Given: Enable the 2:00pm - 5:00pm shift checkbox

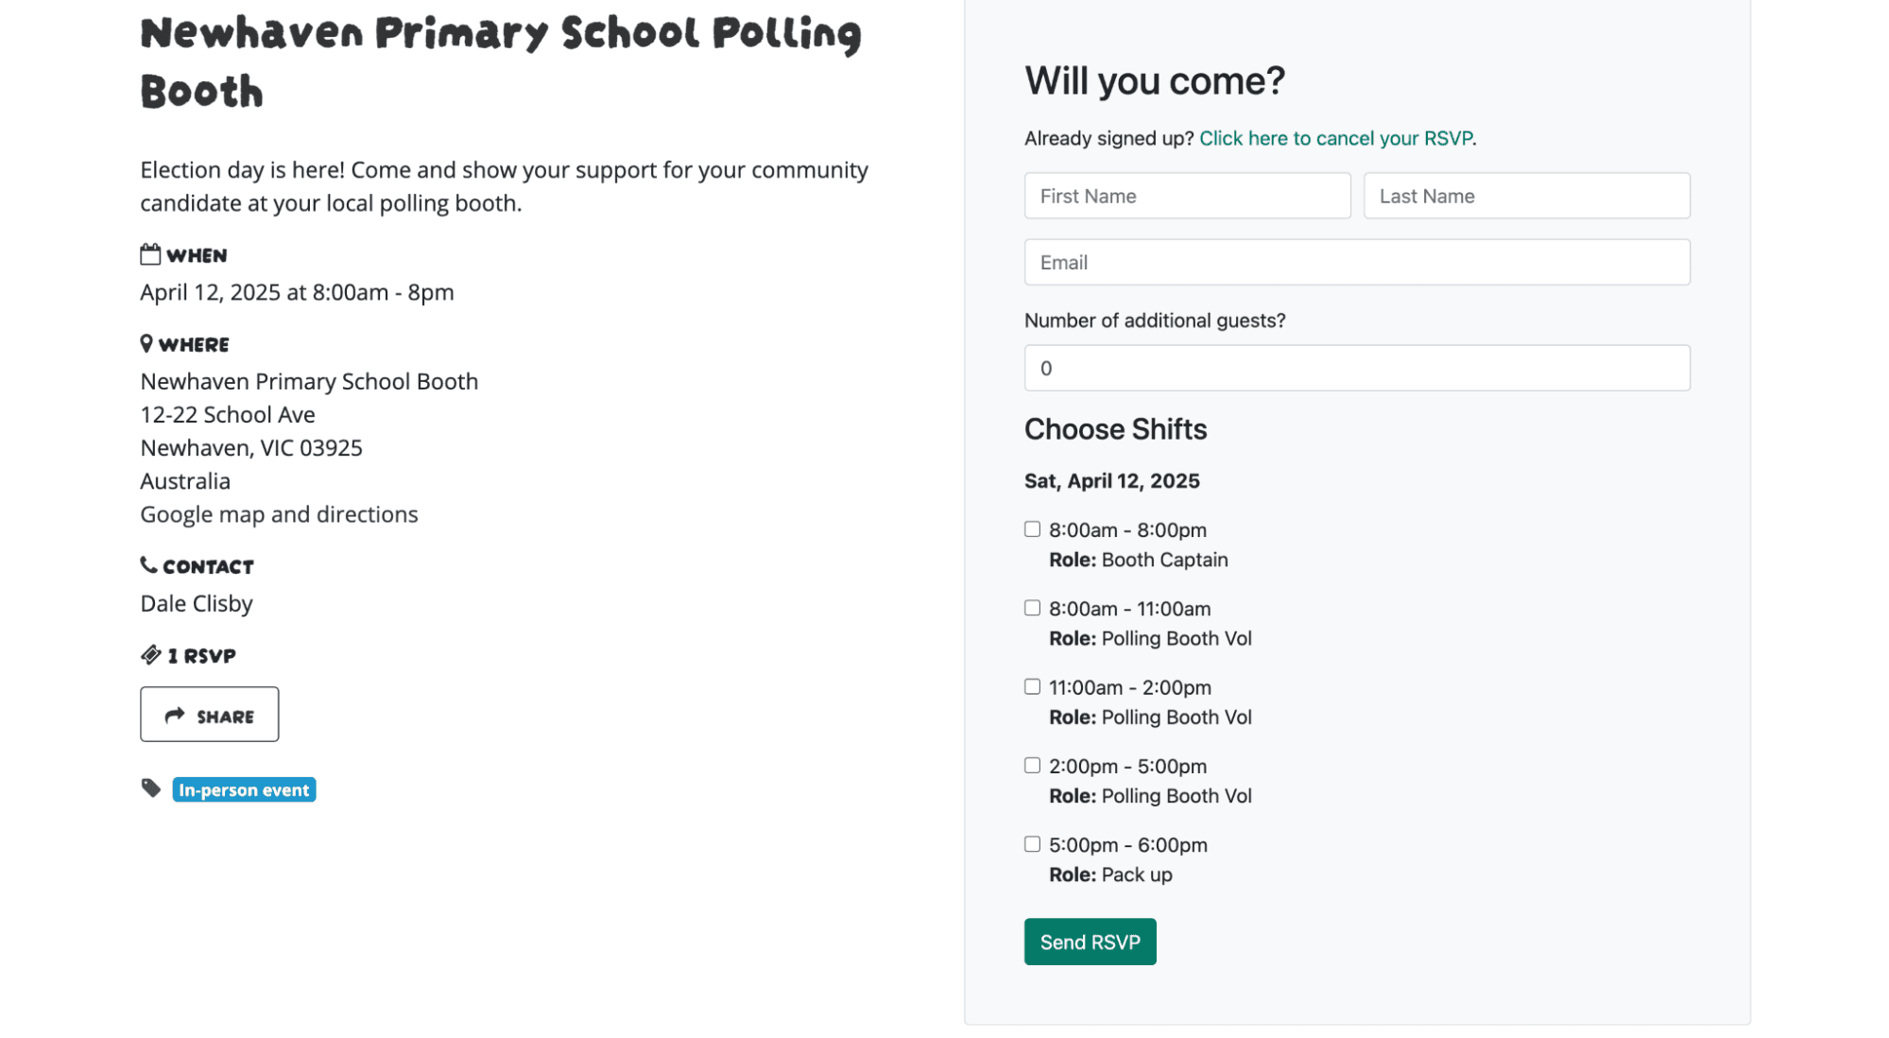Looking at the screenshot, I should (1032, 765).
